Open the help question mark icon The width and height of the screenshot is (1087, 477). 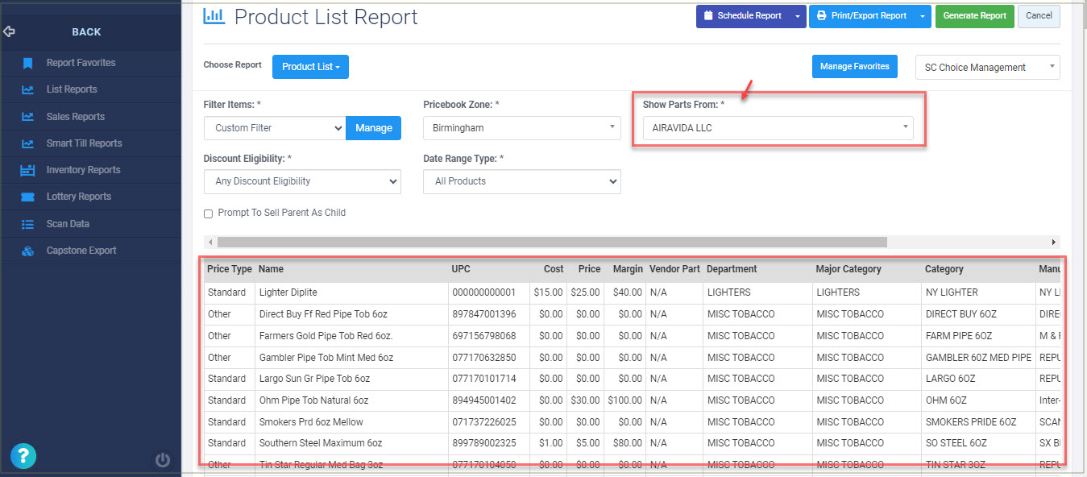pos(23,455)
